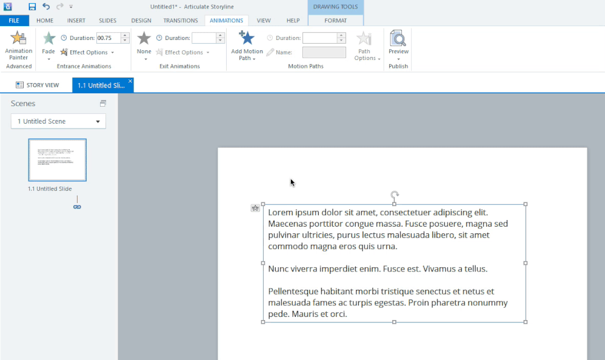This screenshot has height=360, width=605.
Task: Select the Fade entrance animation star
Action: point(48,39)
